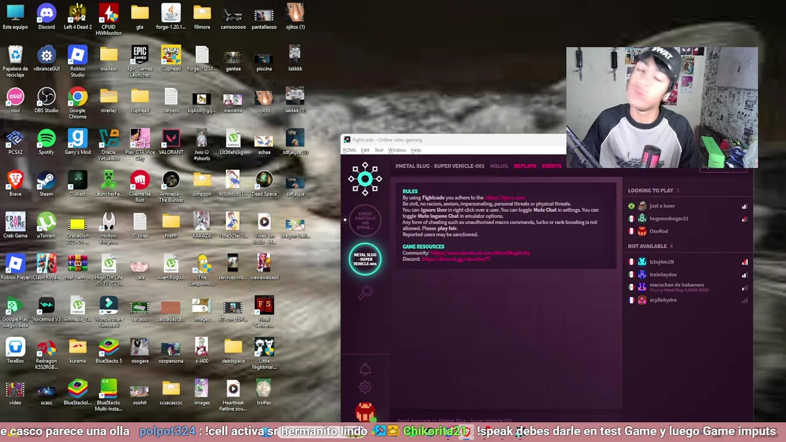Screen dimensions: 786x442
Task: Launch Garry's Mod shortcut
Action: (77, 142)
